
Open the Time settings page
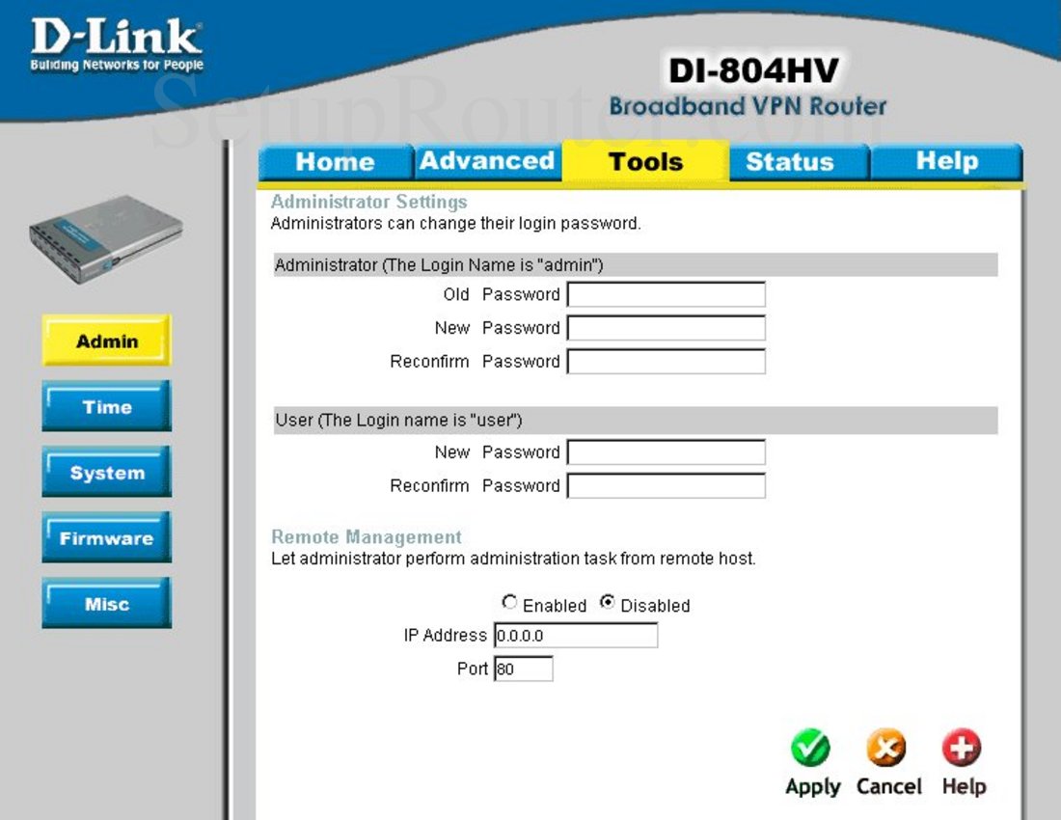coord(107,406)
